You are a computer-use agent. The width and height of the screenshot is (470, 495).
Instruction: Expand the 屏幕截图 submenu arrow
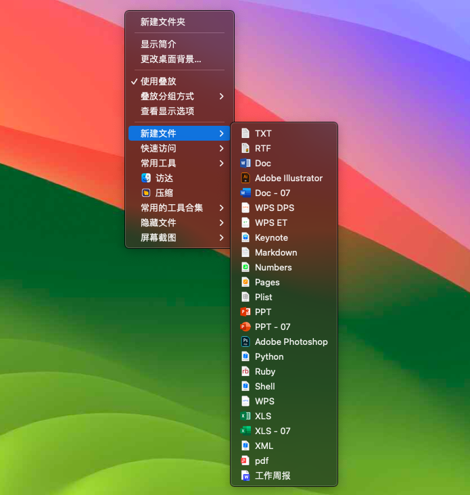pos(222,237)
